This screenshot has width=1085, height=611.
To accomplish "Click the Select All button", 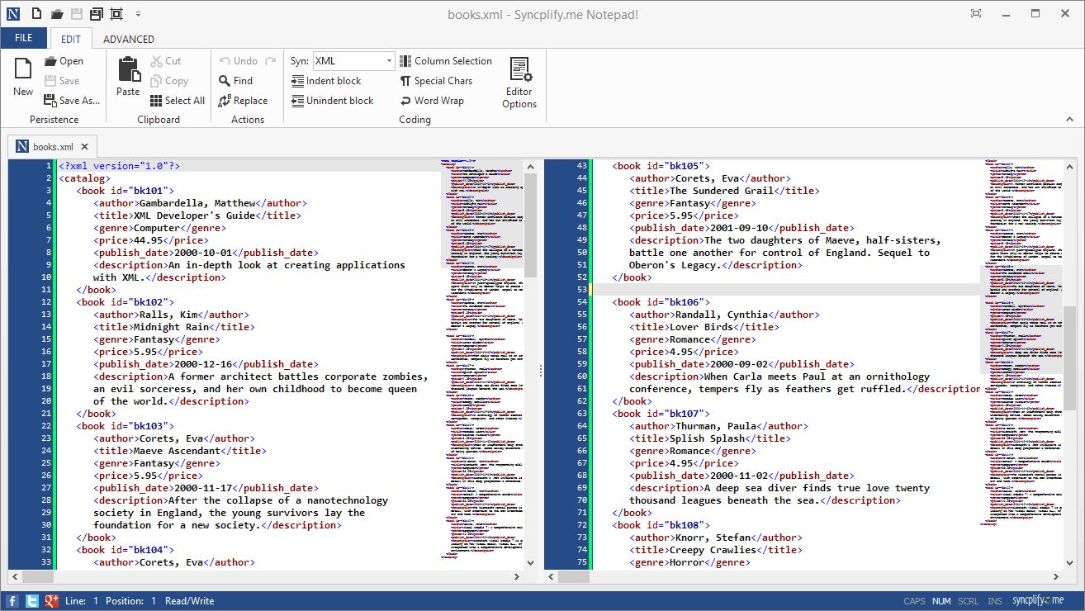I will point(177,100).
